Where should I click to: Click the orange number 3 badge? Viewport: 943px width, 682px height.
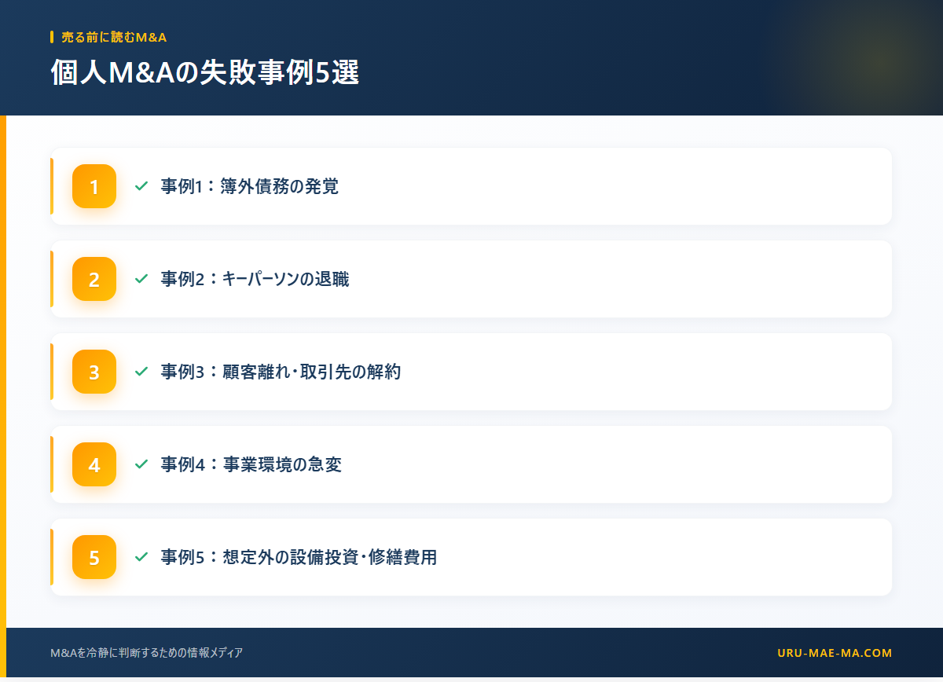pyautogui.click(x=94, y=372)
